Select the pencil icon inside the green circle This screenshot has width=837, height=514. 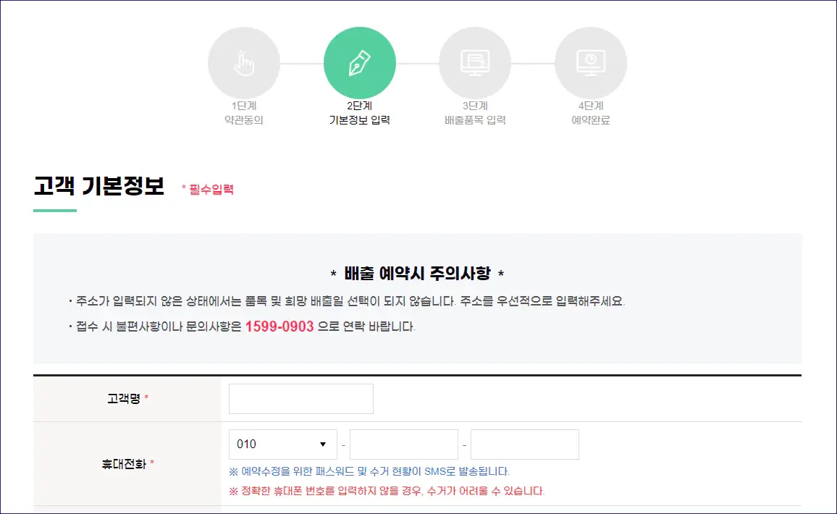(360, 62)
